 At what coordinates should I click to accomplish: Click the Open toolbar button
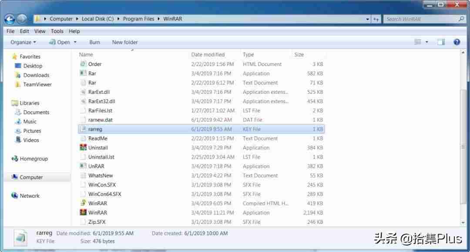(60, 42)
